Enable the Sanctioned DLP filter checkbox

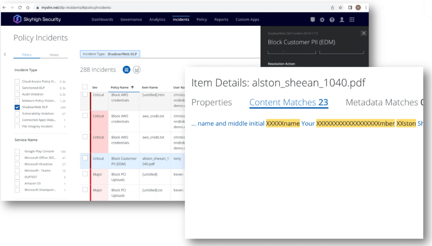tap(17, 88)
